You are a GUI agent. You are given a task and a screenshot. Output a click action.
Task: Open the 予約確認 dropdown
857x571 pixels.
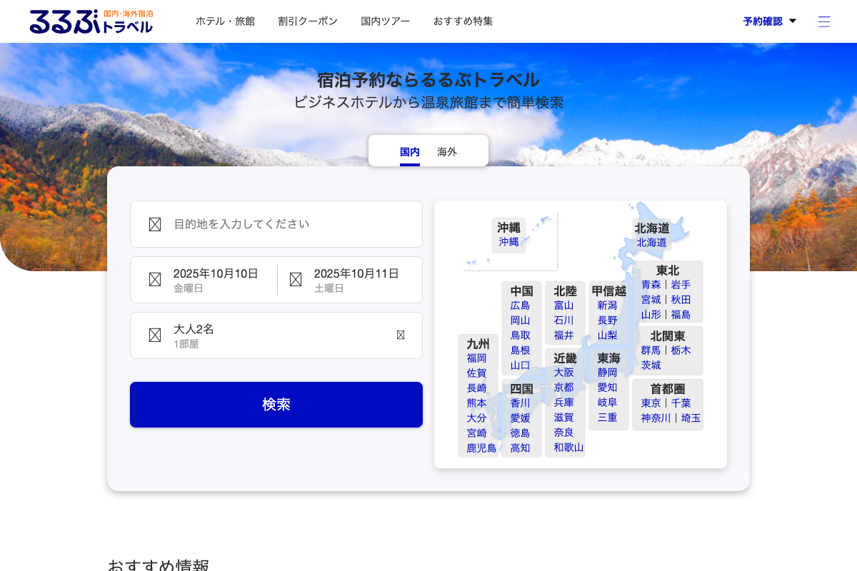769,21
